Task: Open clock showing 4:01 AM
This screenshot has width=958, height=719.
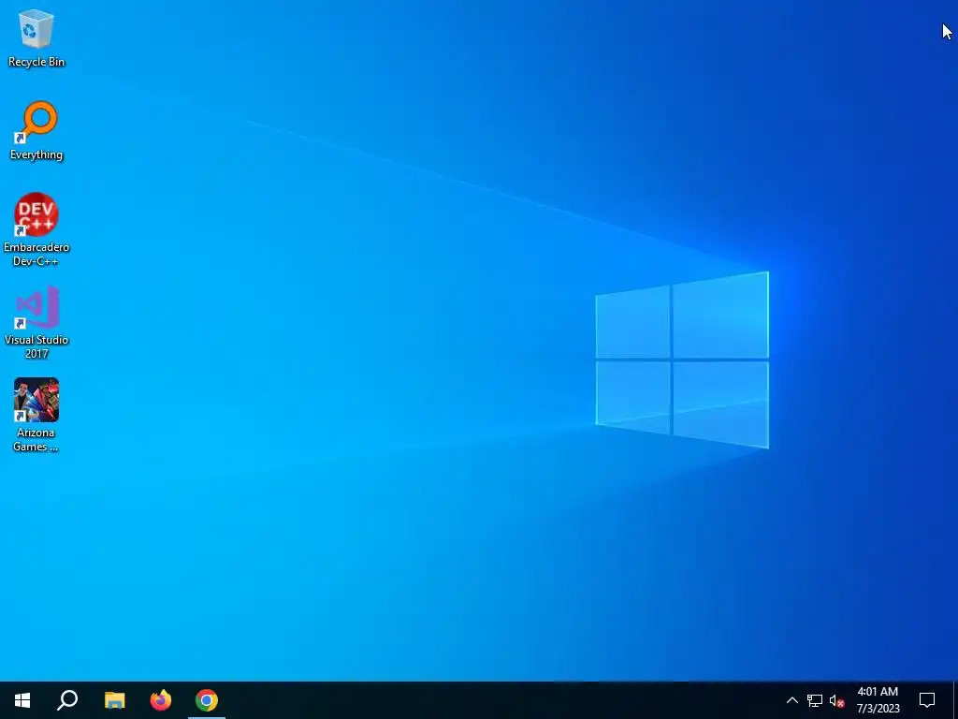Action: (x=878, y=700)
